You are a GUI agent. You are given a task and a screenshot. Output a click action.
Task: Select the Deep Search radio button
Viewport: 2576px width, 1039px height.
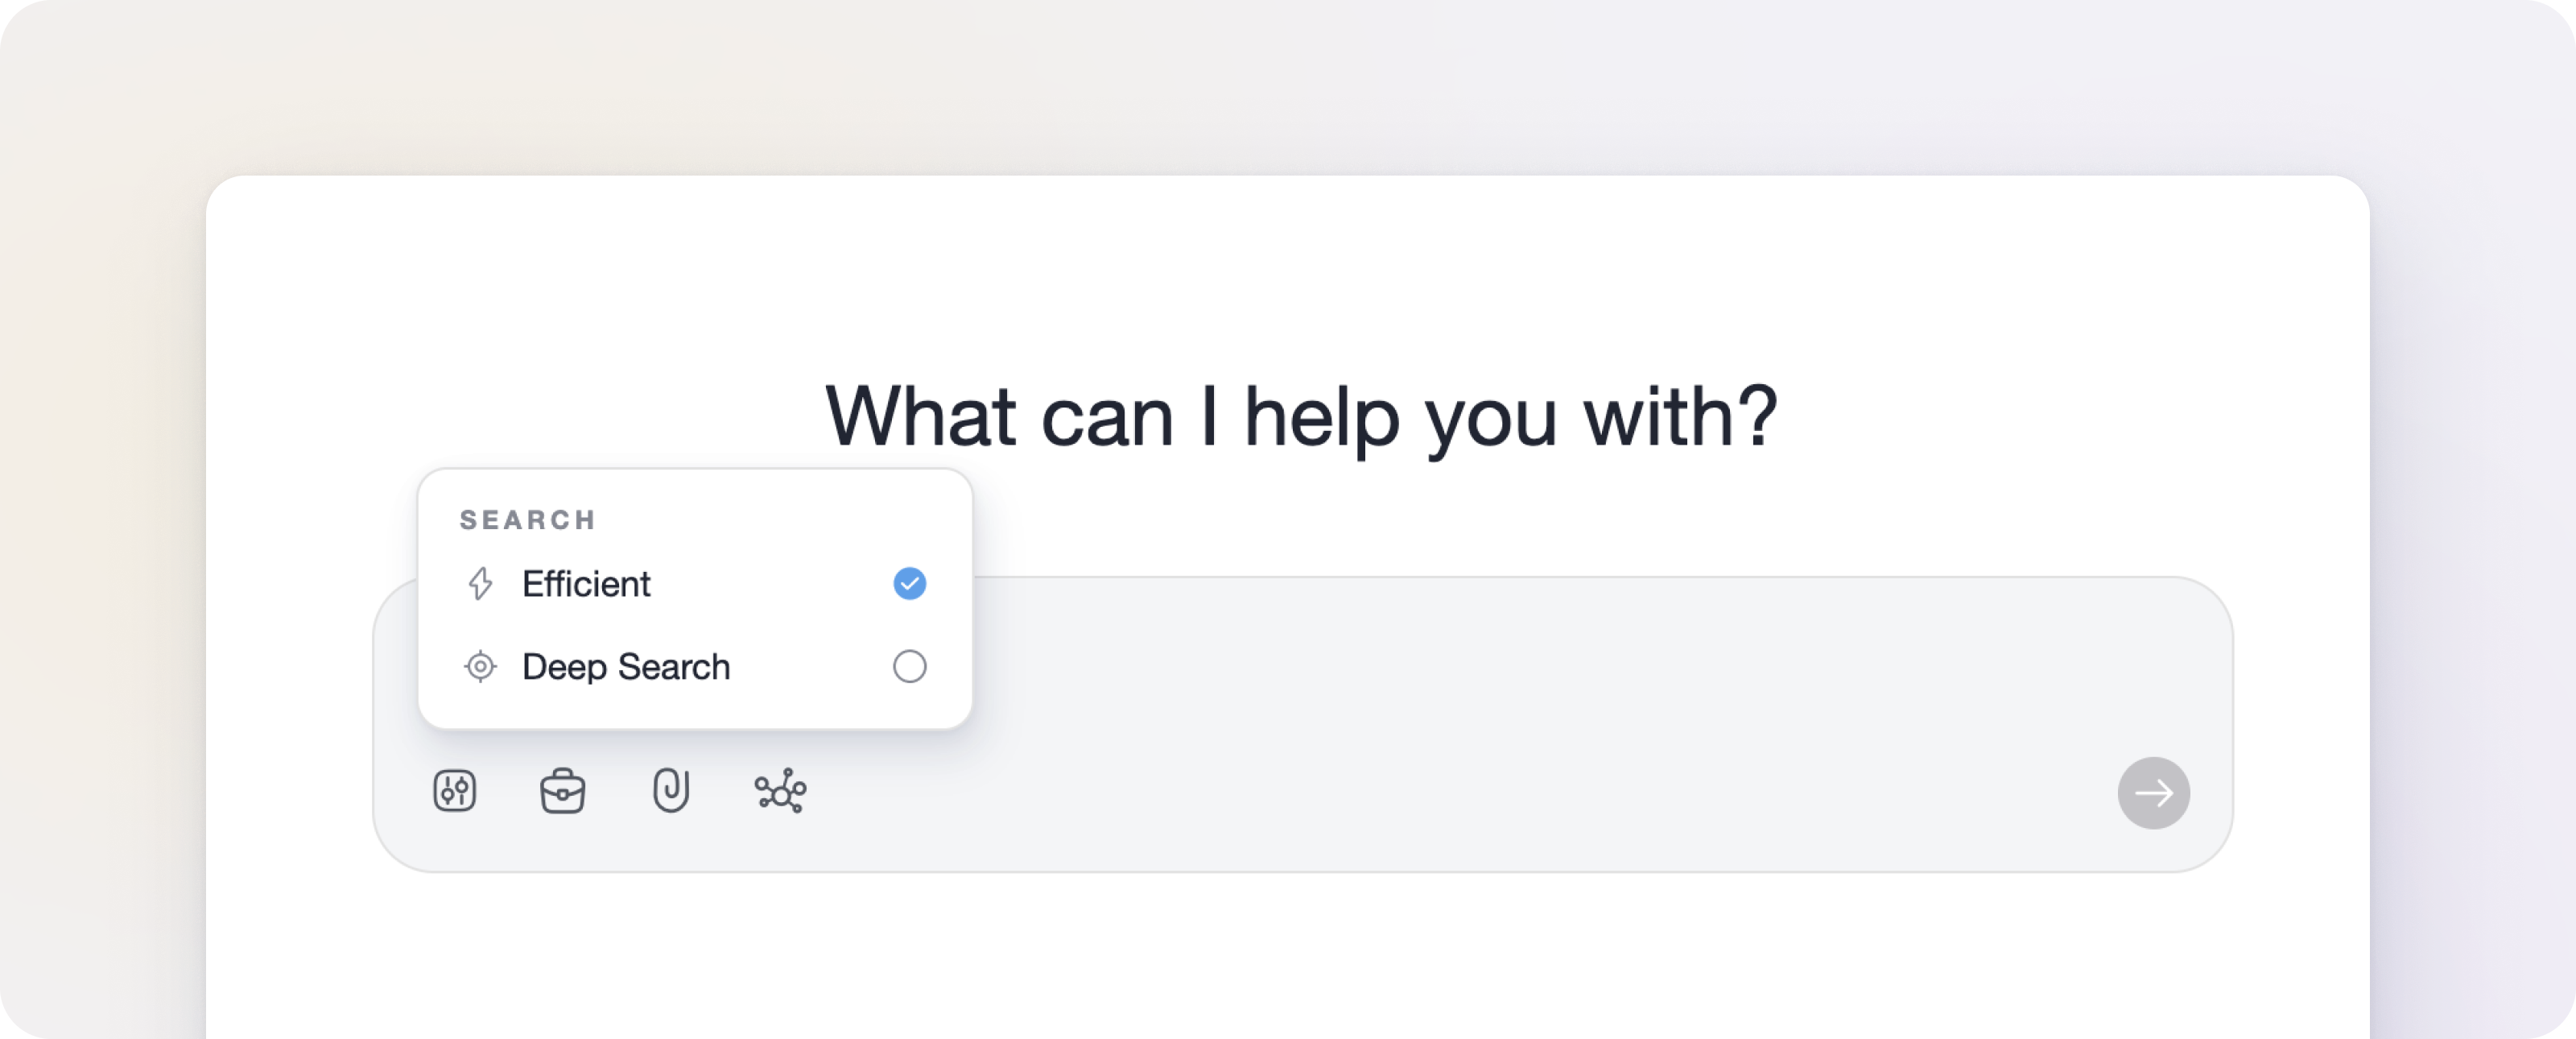coord(908,667)
